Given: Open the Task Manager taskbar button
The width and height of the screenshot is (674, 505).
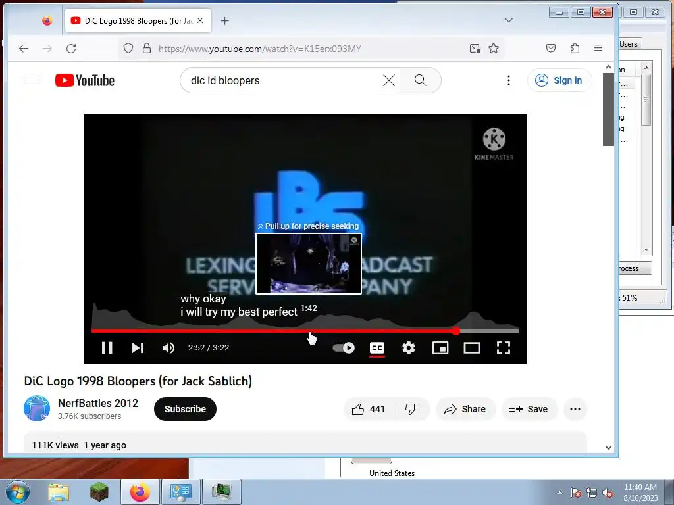Looking at the screenshot, I should tap(221, 492).
